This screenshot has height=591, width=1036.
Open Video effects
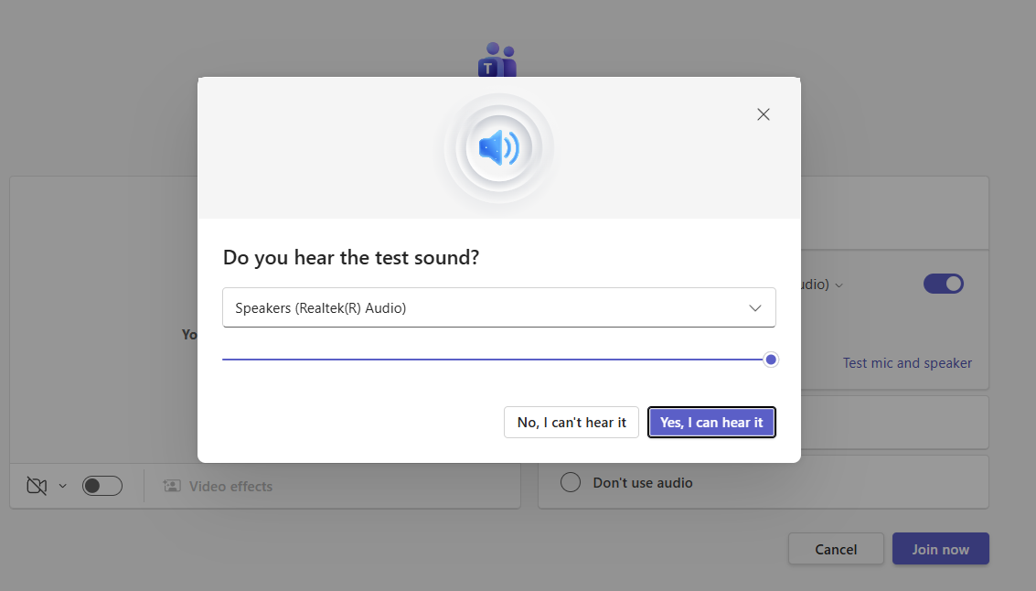[218, 487]
